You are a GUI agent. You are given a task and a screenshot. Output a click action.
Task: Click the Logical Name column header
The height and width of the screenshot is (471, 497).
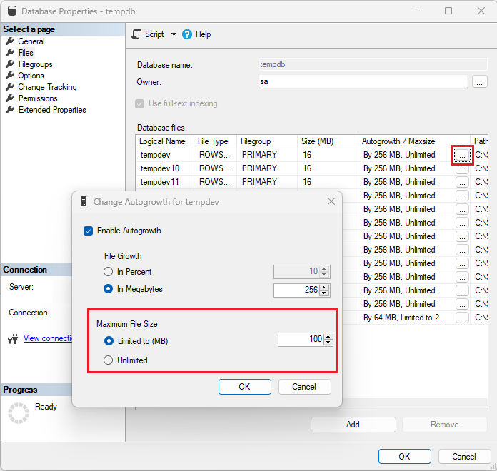click(x=165, y=141)
